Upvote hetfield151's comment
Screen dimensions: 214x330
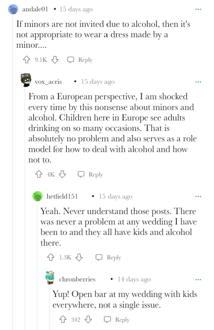pos(51,257)
